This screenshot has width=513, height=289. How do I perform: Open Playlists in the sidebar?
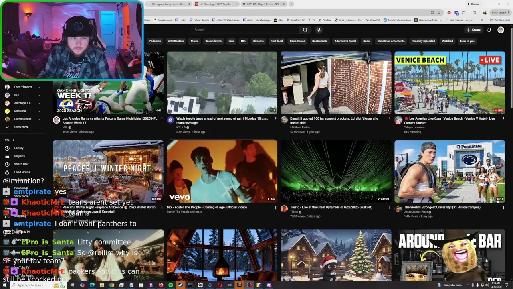[x=23, y=156]
